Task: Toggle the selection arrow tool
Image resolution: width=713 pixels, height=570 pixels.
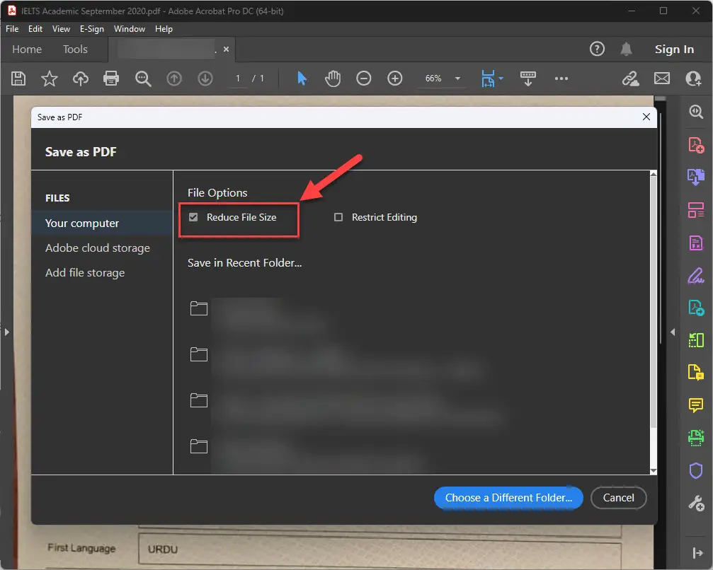Action: pos(300,78)
